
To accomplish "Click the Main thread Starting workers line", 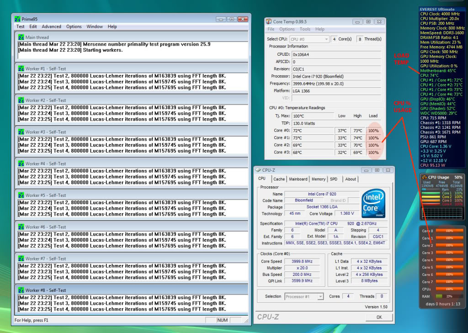I will pos(70,50).
